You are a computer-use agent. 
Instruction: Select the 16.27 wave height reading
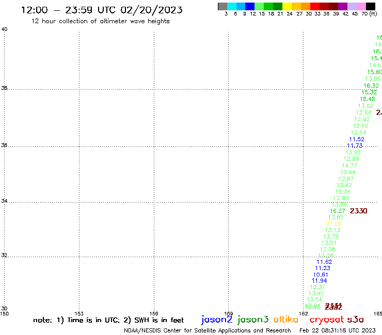click(x=338, y=211)
